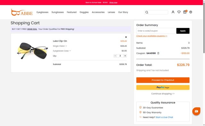Delete the SAVE100 coupon with trash icon
This screenshot has width=205, height=126.
click(158, 53)
